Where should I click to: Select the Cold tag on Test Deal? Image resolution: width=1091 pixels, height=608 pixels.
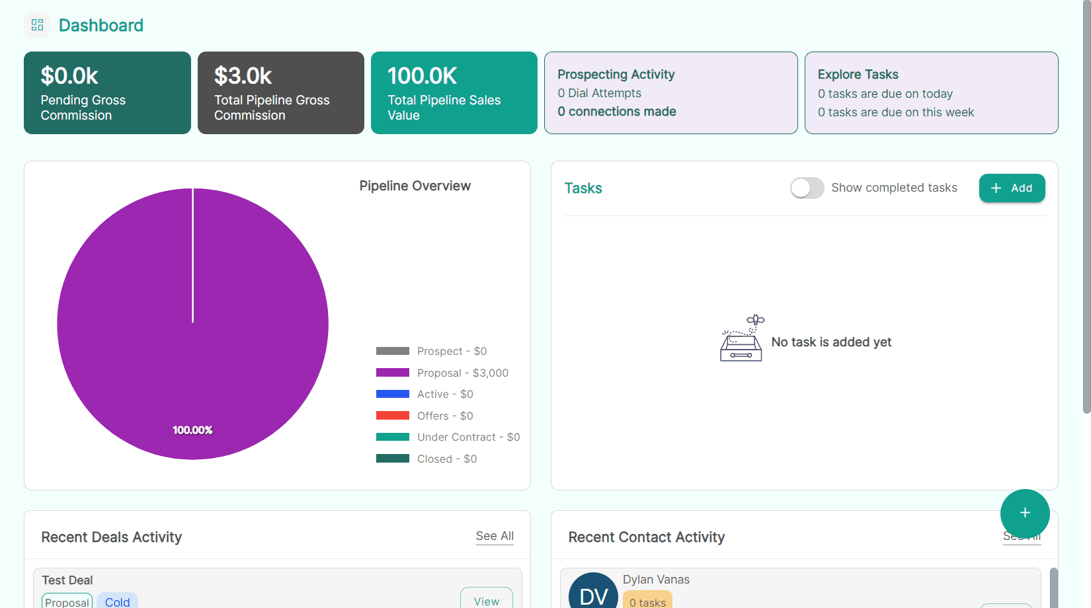click(117, 601)
